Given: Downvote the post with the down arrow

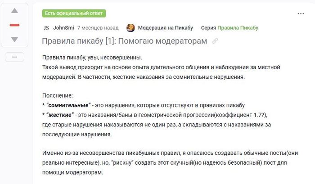Looking at the screenshot, I should (x=14, y=40).
